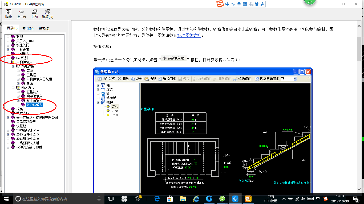Open the 11系新平法规则 topic
The height and width of the screenshot is (204, 364).
[27, 143]
